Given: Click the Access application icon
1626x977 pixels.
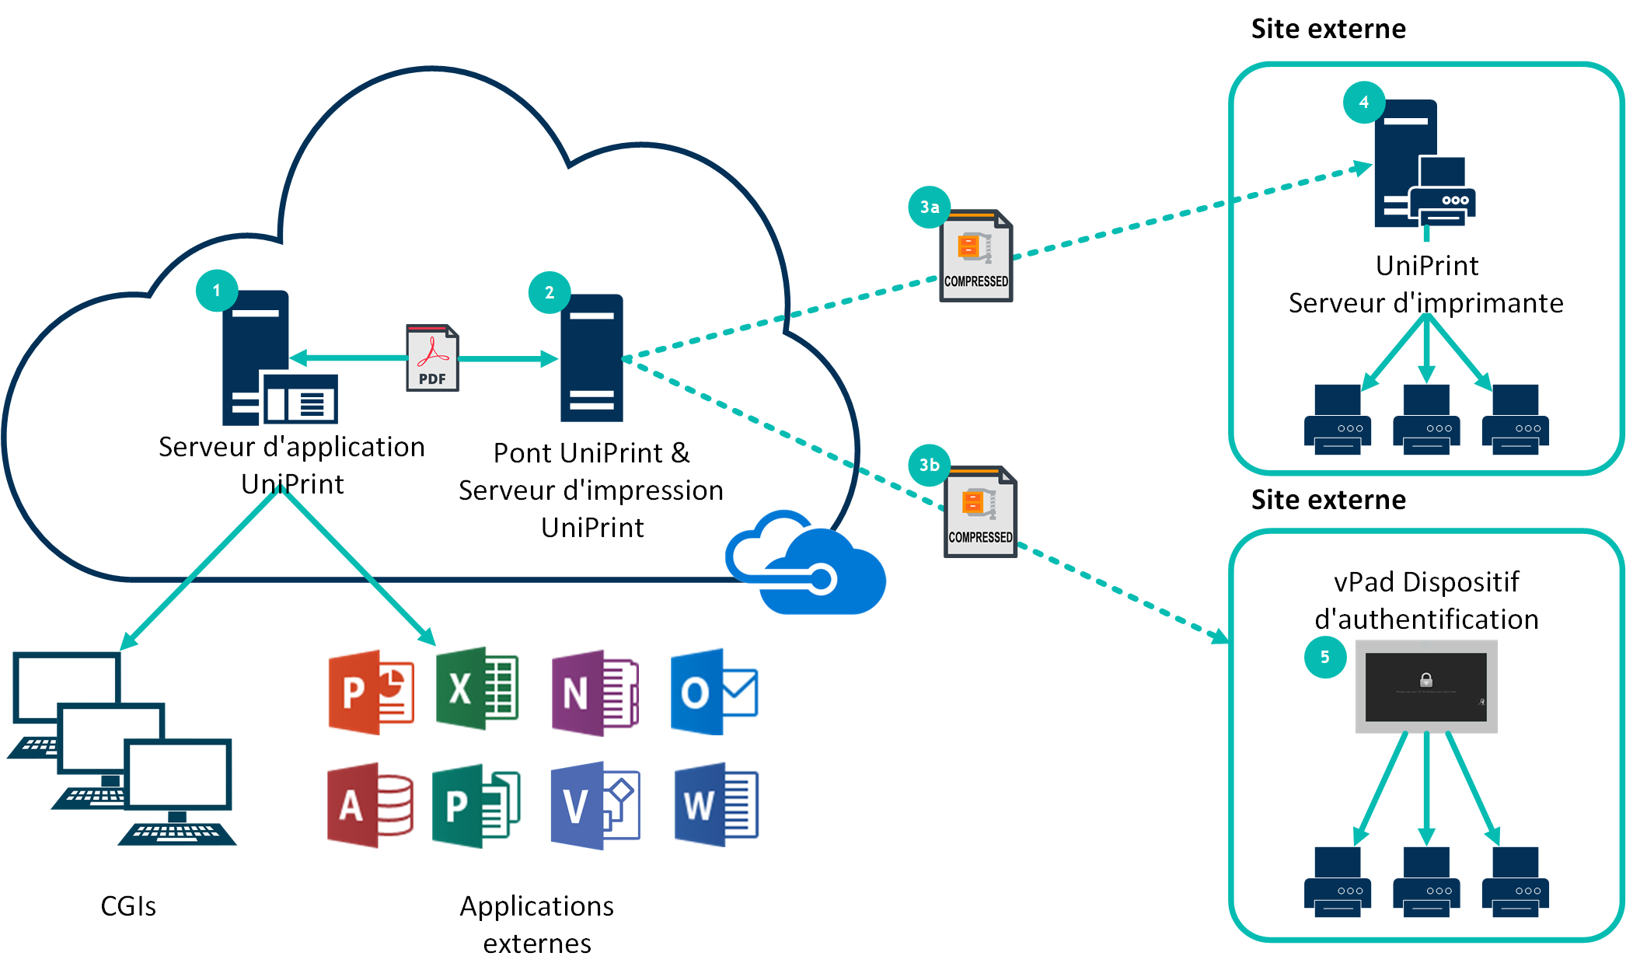Looking at the screenshot, I should (370, 804).
